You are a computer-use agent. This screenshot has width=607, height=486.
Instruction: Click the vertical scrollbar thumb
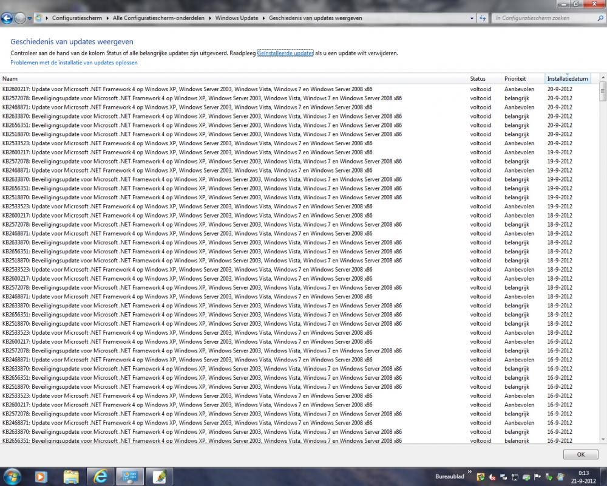[x=603, y=91]
